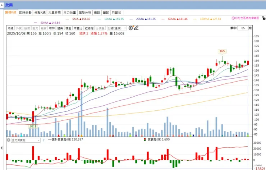The width and height of the screenshot is (266, 170).
Task: Click the 60MA legend entry
Action: tap(175, 19)
